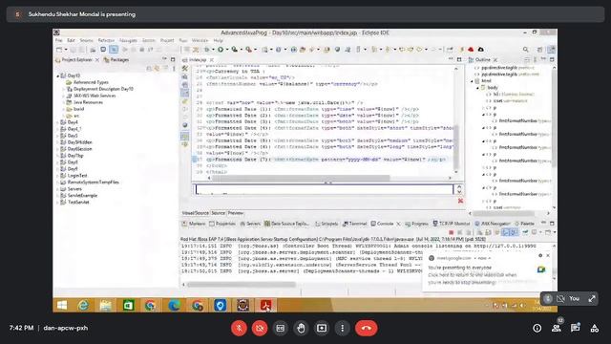
Task: Expand the Servers project node
Action: click(58, 189)
